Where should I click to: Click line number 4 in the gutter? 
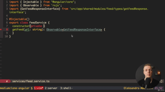pyautogui.click(x=7, y=16)
